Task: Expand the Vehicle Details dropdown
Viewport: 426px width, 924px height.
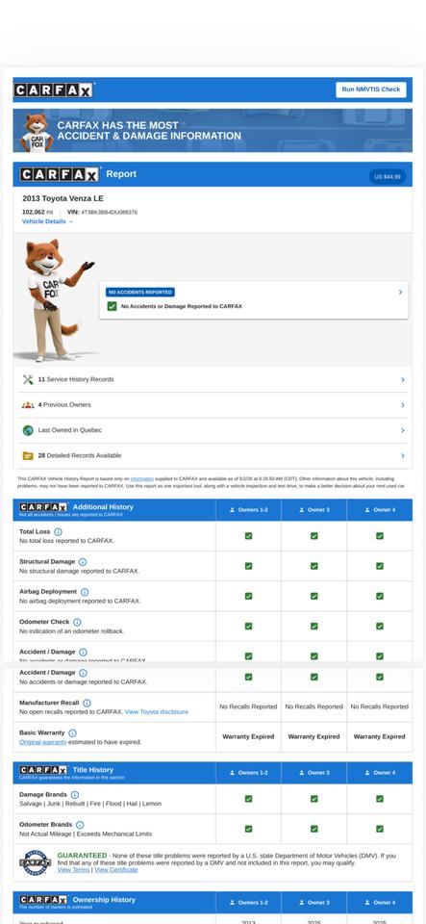Action: pos(48,221)
